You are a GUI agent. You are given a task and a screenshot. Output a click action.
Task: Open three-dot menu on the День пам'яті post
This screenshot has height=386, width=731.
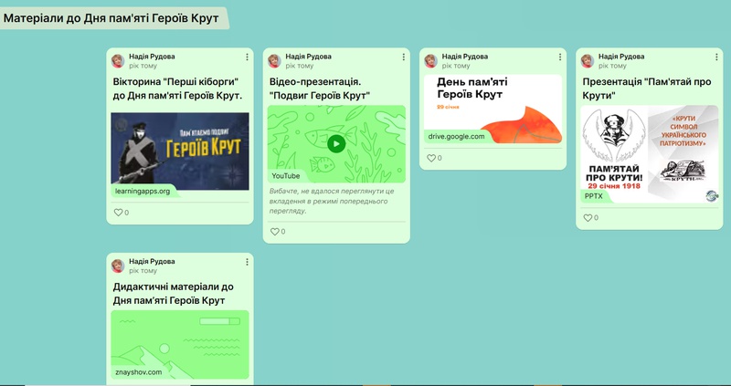(x=559, y=57)
